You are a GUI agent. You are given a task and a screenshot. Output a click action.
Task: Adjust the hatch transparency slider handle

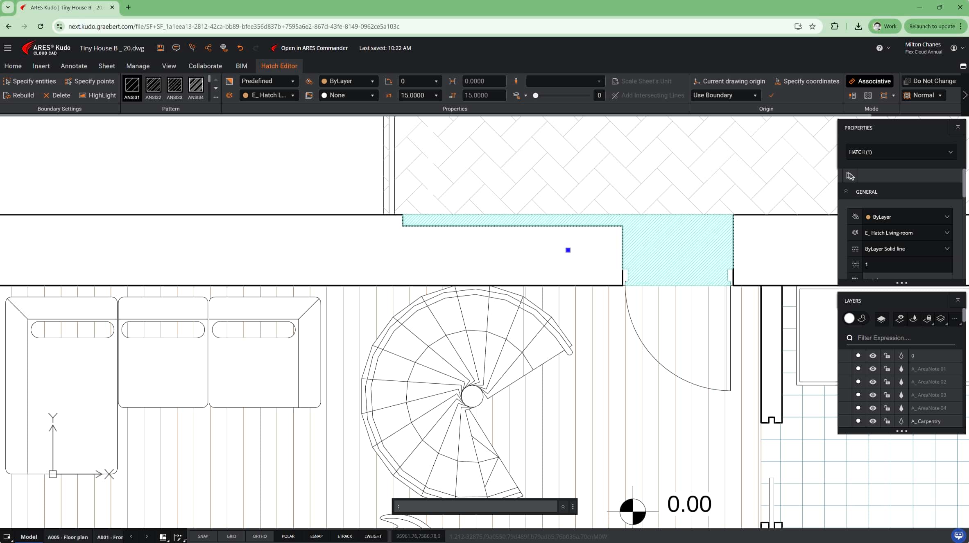(535, 95)
